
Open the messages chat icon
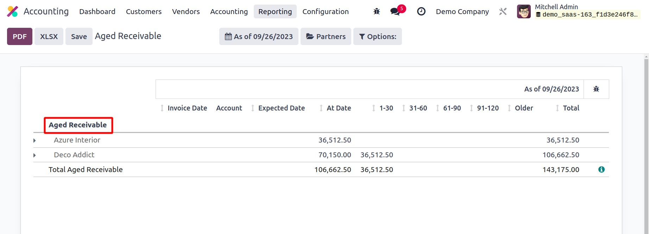point(395,12)
